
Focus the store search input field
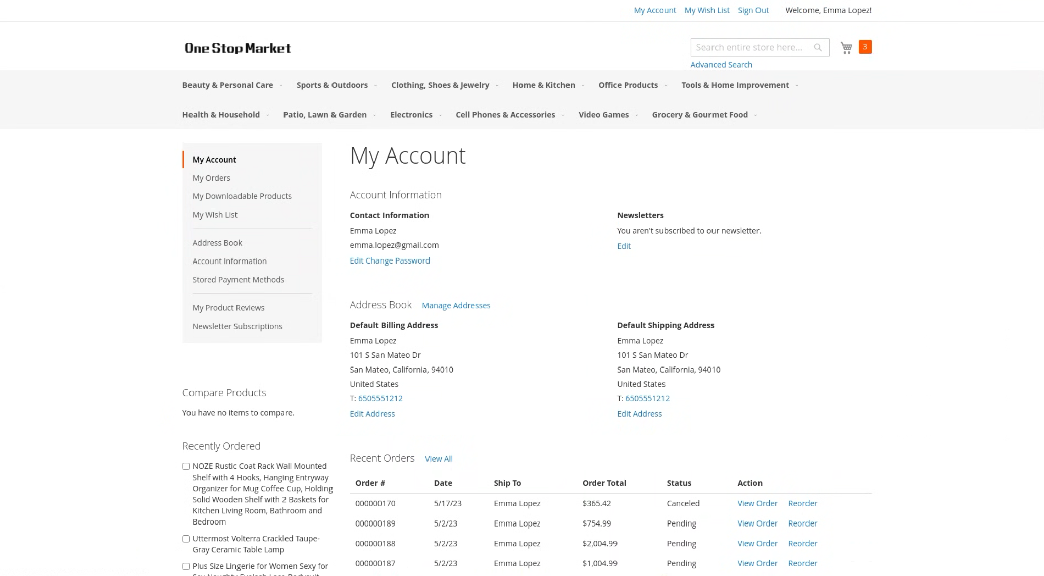click(749, 47)
